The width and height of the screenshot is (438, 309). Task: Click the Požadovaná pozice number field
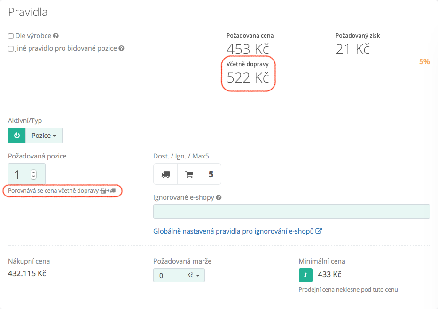[19, 174]
